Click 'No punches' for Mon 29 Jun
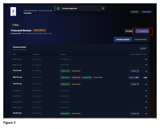This screenshot has width=160, height=129. coord(65,107)
